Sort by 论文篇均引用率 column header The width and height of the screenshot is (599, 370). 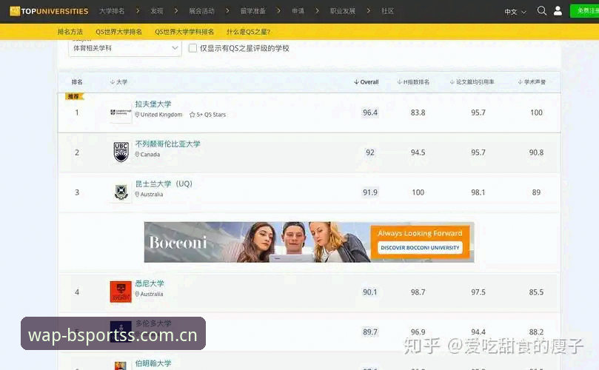click(472, 82)
